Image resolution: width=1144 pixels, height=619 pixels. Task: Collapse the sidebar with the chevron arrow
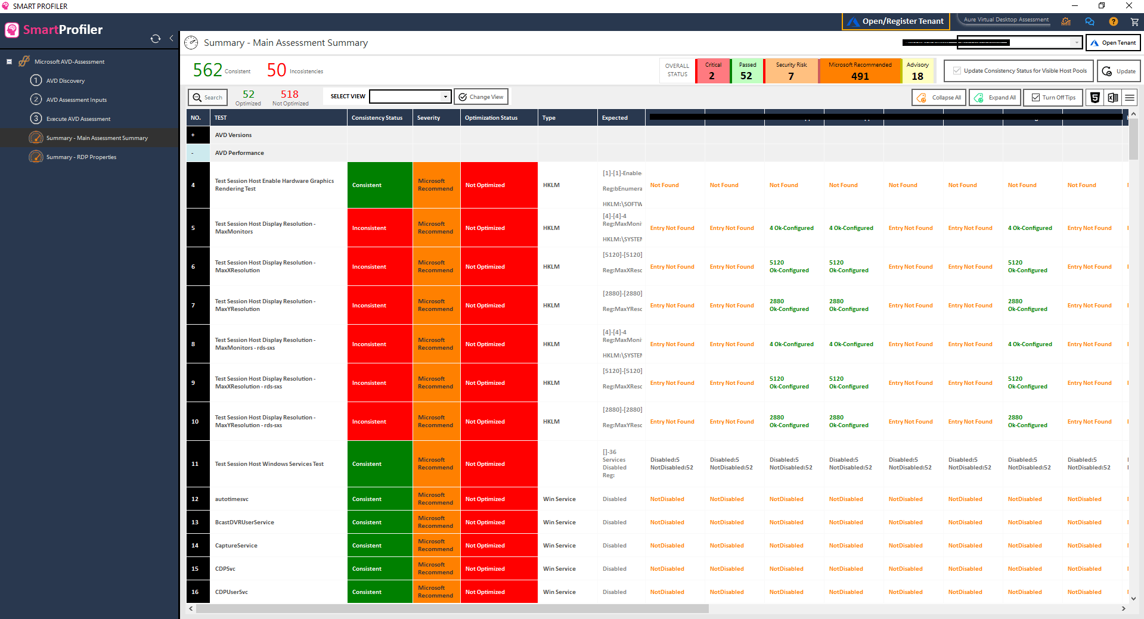click(172, 38)
